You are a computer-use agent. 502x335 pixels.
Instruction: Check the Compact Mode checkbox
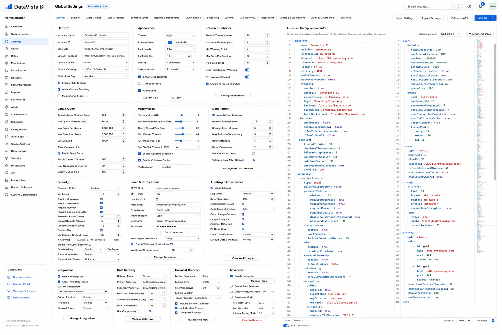(140, 84)
